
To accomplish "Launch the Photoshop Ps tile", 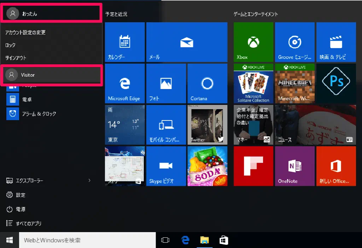I will (x=336, y=83).
